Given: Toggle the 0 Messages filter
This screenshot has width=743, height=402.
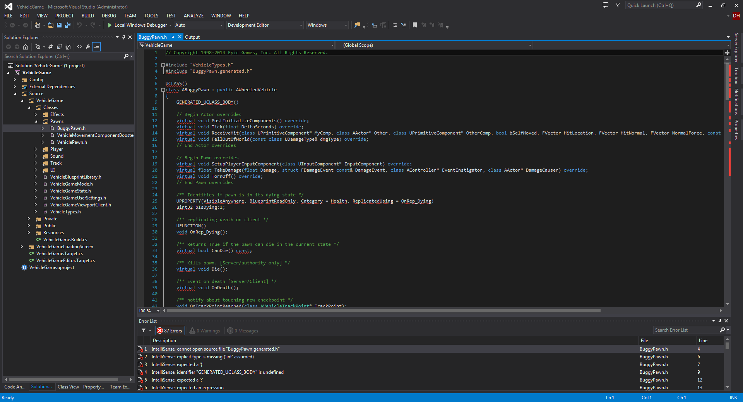Looking at the screenshot, I should [243, 331].
